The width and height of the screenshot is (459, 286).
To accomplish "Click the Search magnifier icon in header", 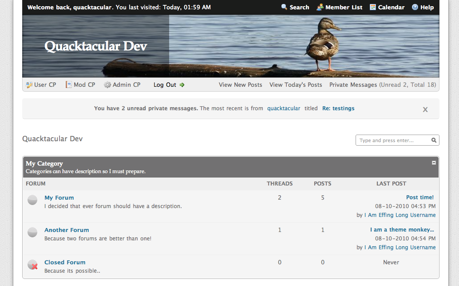I will 284,7.
